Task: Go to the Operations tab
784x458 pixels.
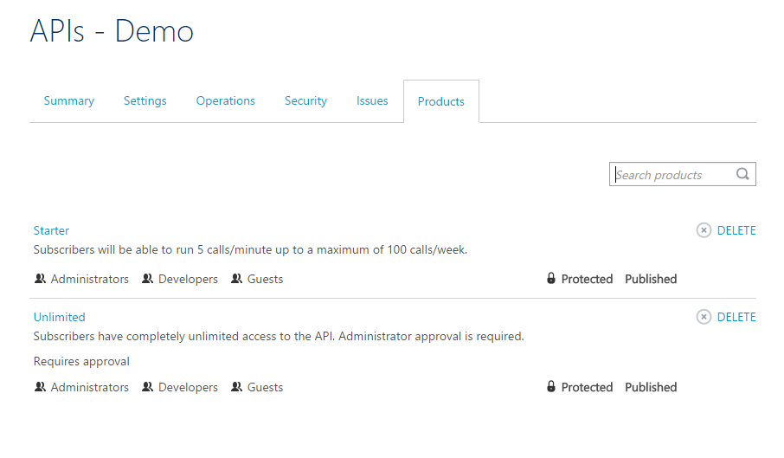Action: pyautogui.click(x=226, y=101)
